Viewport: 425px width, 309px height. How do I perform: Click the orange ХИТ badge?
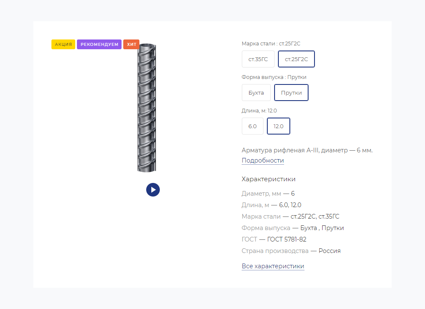131,45
